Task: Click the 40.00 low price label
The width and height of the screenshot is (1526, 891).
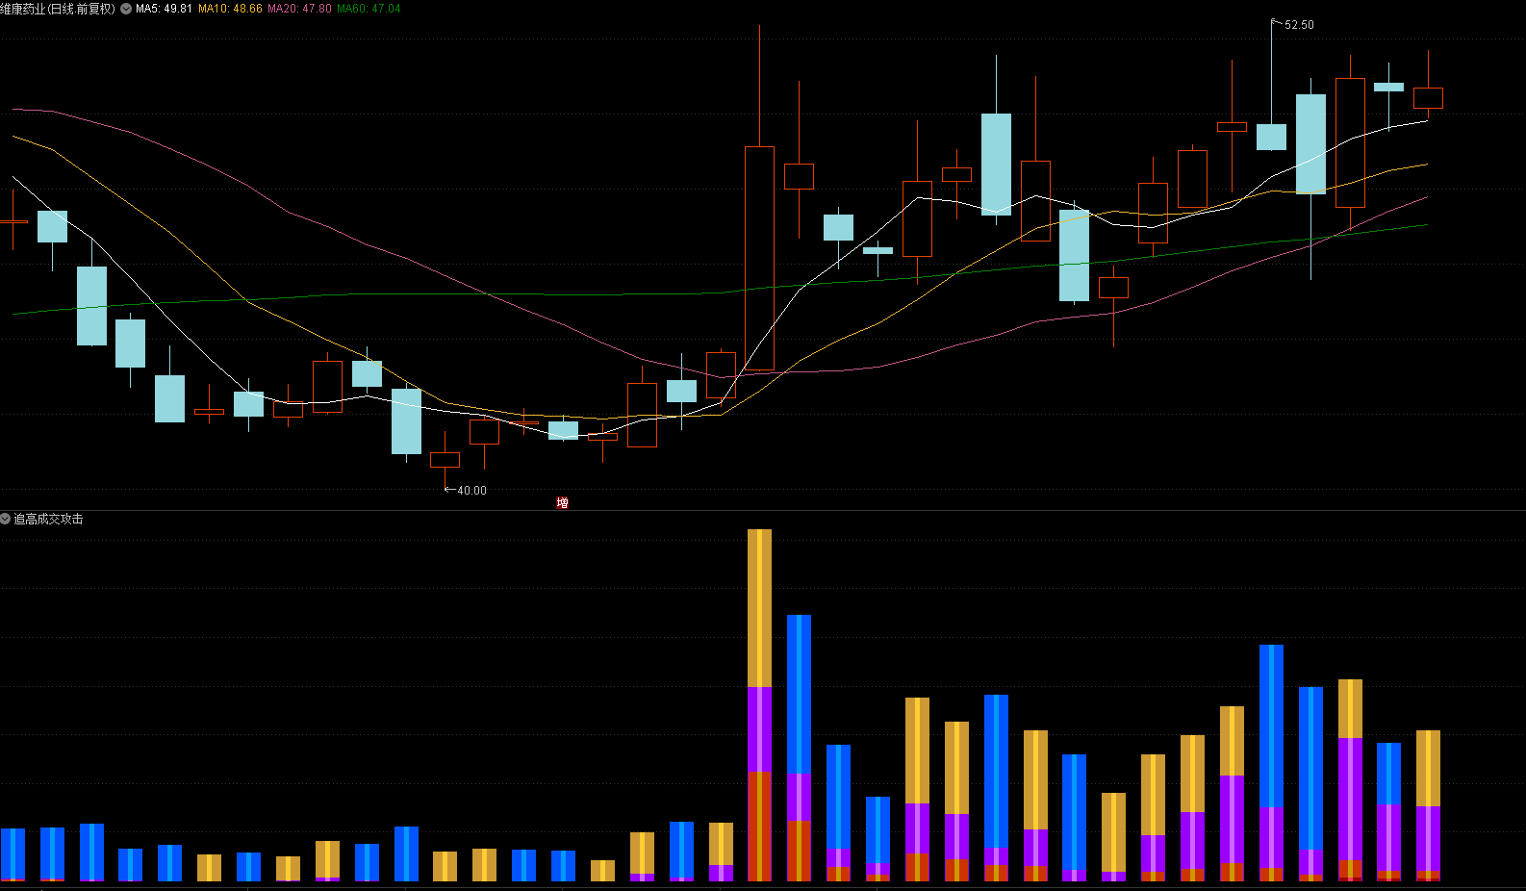Action: tap(471, 491)
